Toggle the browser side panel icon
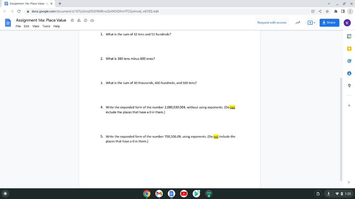The image size is (355, 199). 343,11
